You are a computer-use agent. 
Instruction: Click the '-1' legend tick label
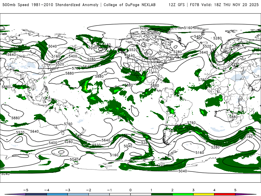click(x=109, y=190)
